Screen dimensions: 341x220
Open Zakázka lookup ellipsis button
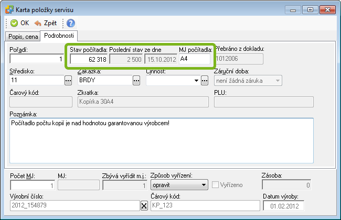click(x=136, y=81)
